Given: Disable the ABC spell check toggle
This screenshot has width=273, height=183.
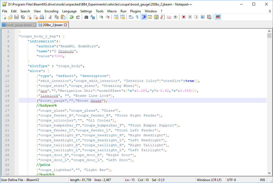Looking at the screenshot, I should tap(218, 17).
